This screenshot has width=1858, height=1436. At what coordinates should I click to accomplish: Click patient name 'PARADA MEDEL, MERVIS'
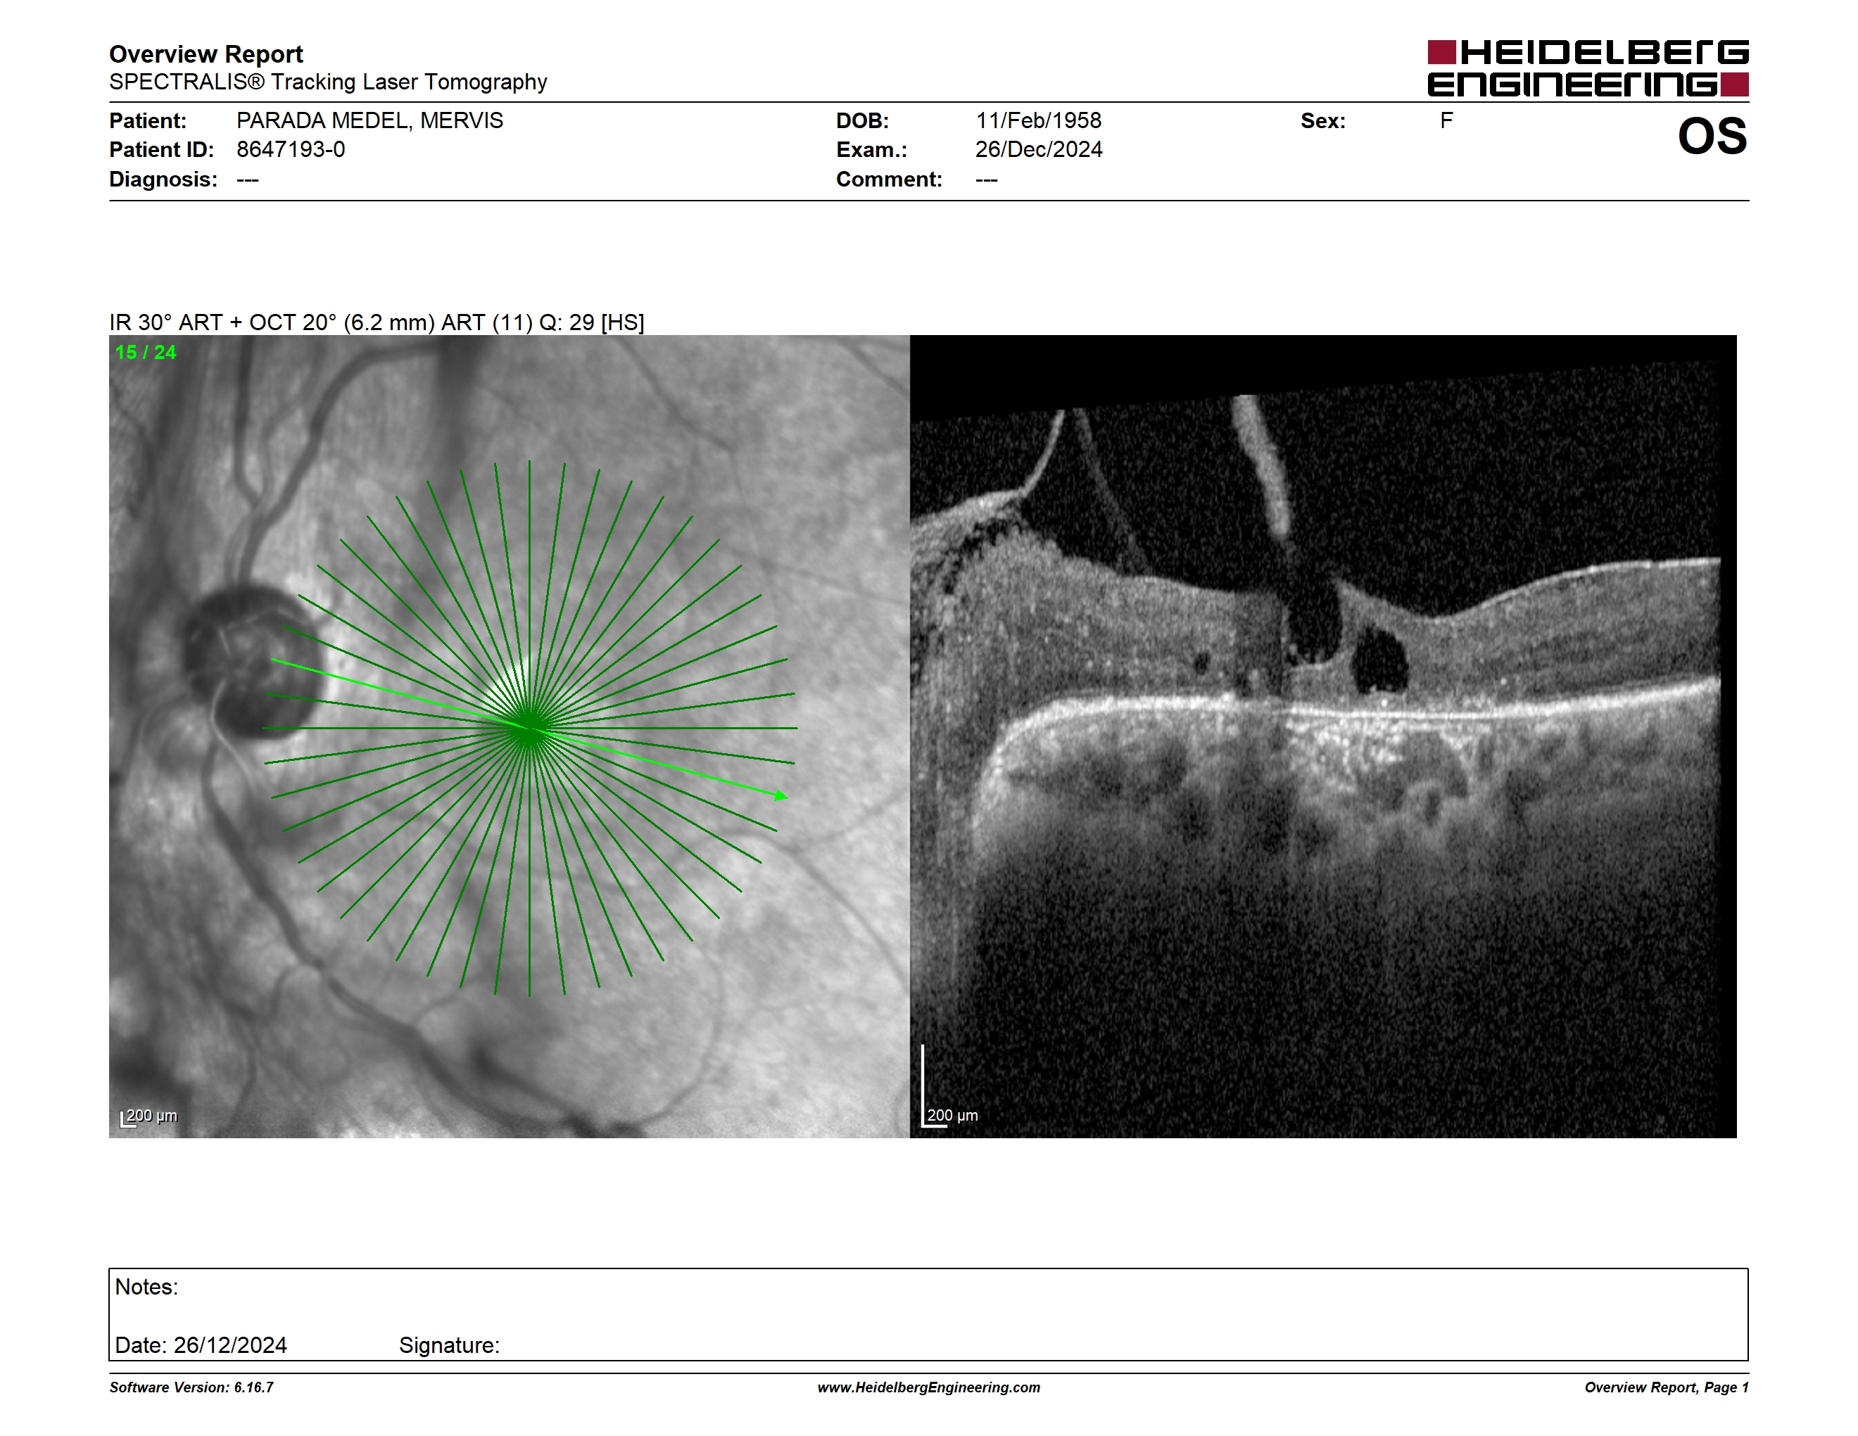pyautogui.click(x=369, y=121)
